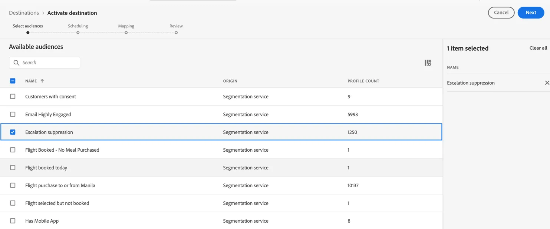The height and width of the screenshot is (229, 550).
Task: Check Flight booked today checkbox
Action: [x=13, y=168]
